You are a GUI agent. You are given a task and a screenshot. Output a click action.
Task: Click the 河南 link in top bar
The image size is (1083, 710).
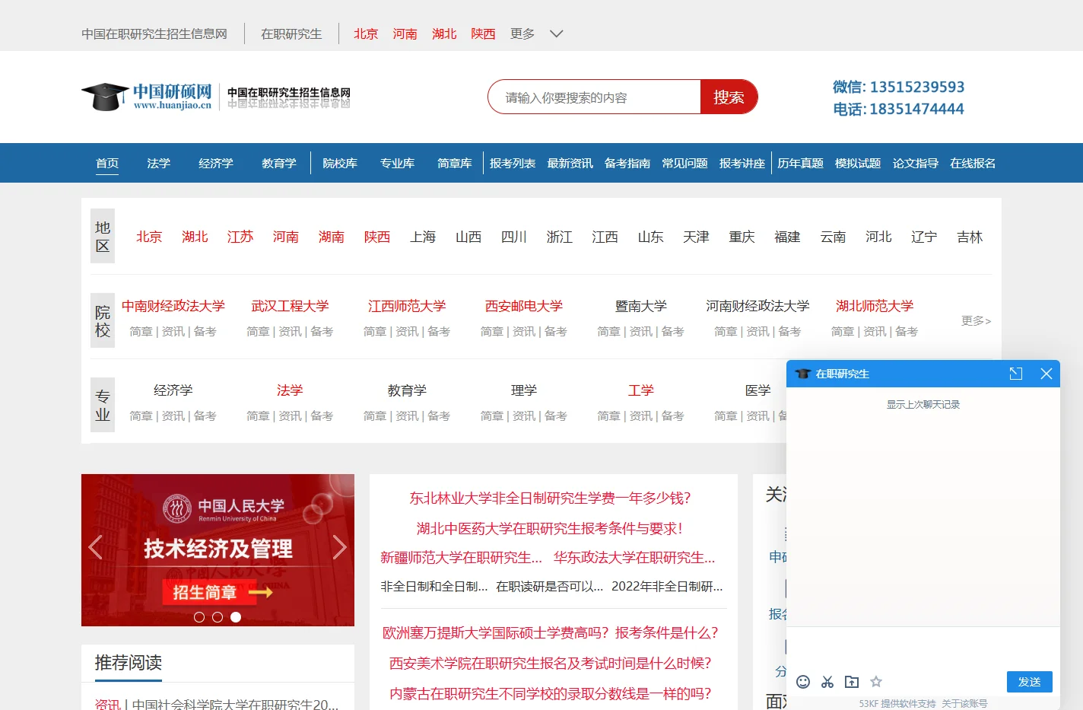point(405,33)
